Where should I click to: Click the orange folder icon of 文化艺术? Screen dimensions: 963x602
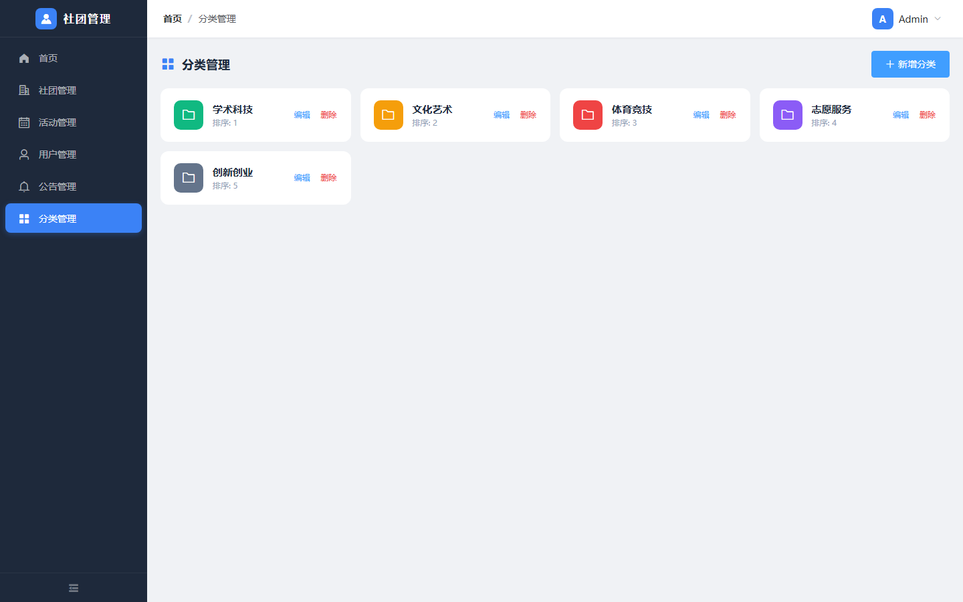click(x=389, y=115)
